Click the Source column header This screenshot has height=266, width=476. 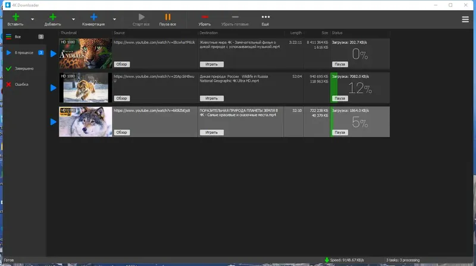point(119,33)
